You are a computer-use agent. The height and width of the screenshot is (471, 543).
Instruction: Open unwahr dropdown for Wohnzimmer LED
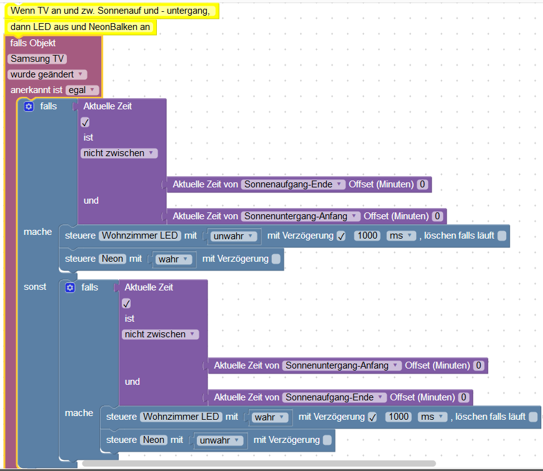tap(234, 236)
